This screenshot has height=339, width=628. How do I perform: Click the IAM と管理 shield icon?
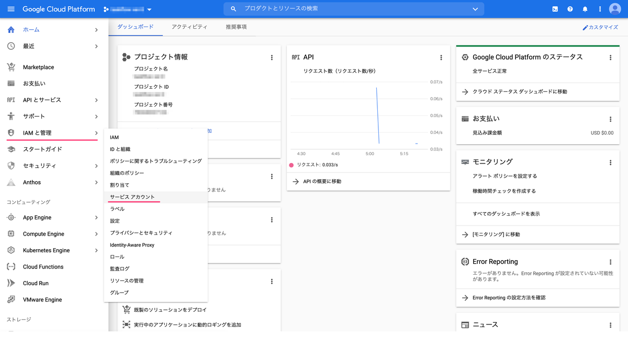[11, 133]
